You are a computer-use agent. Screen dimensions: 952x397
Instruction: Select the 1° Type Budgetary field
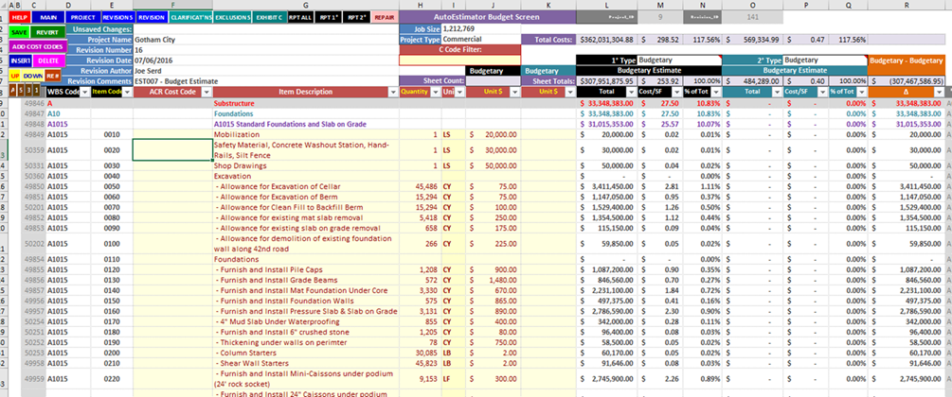[x=679, y=60]
